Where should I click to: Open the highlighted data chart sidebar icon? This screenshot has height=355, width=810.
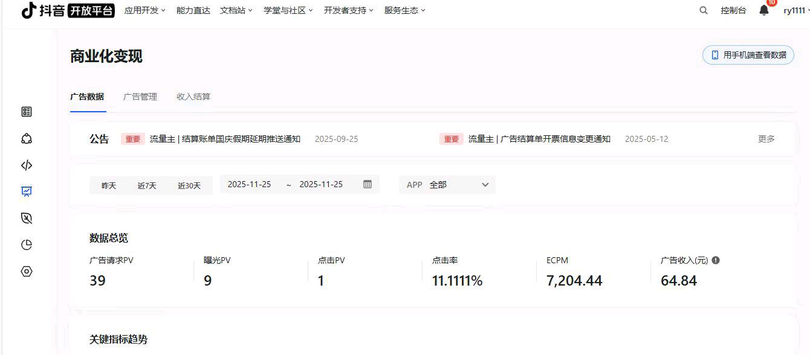[x=26, y=191]
